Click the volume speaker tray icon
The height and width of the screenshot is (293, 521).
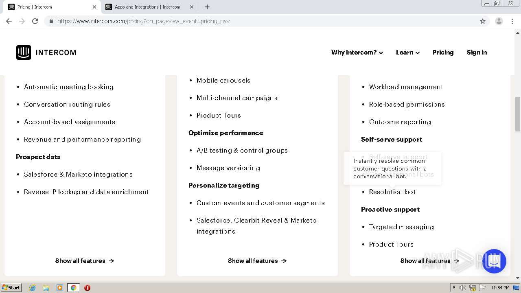click(x=463, y=288)
